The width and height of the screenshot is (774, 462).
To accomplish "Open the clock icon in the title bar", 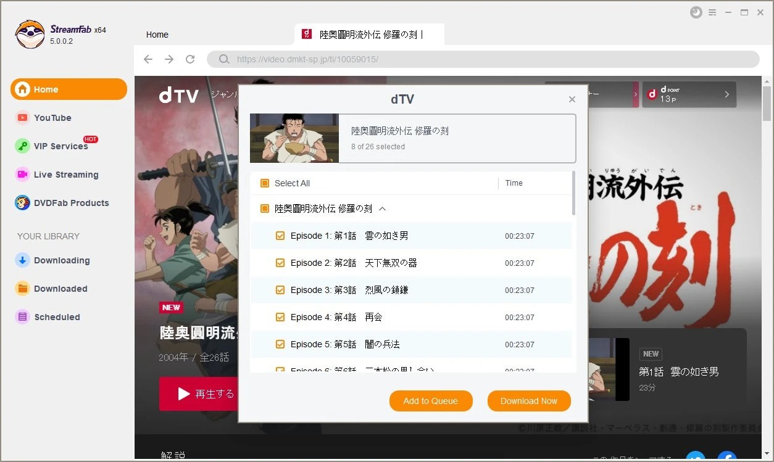I will [696, 12].
